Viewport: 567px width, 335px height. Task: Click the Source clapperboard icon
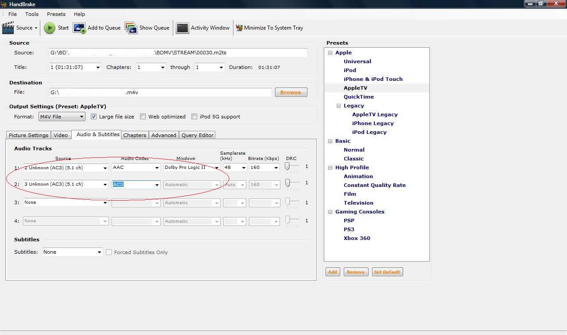coord(8,28)
